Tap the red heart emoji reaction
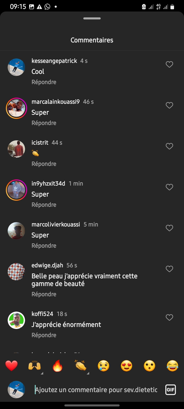The image size is (184, 409). tap(11, 366)
